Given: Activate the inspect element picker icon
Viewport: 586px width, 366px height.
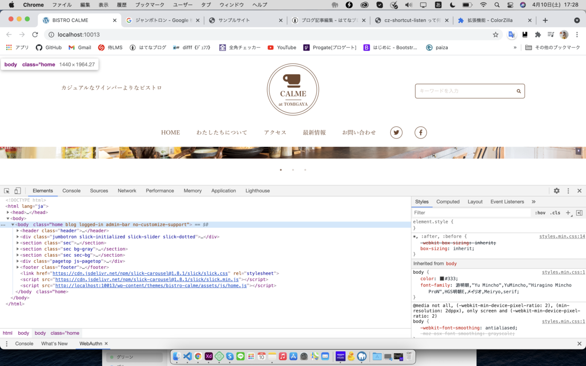Looking at the screenshot, I should (x=7, y=191).
